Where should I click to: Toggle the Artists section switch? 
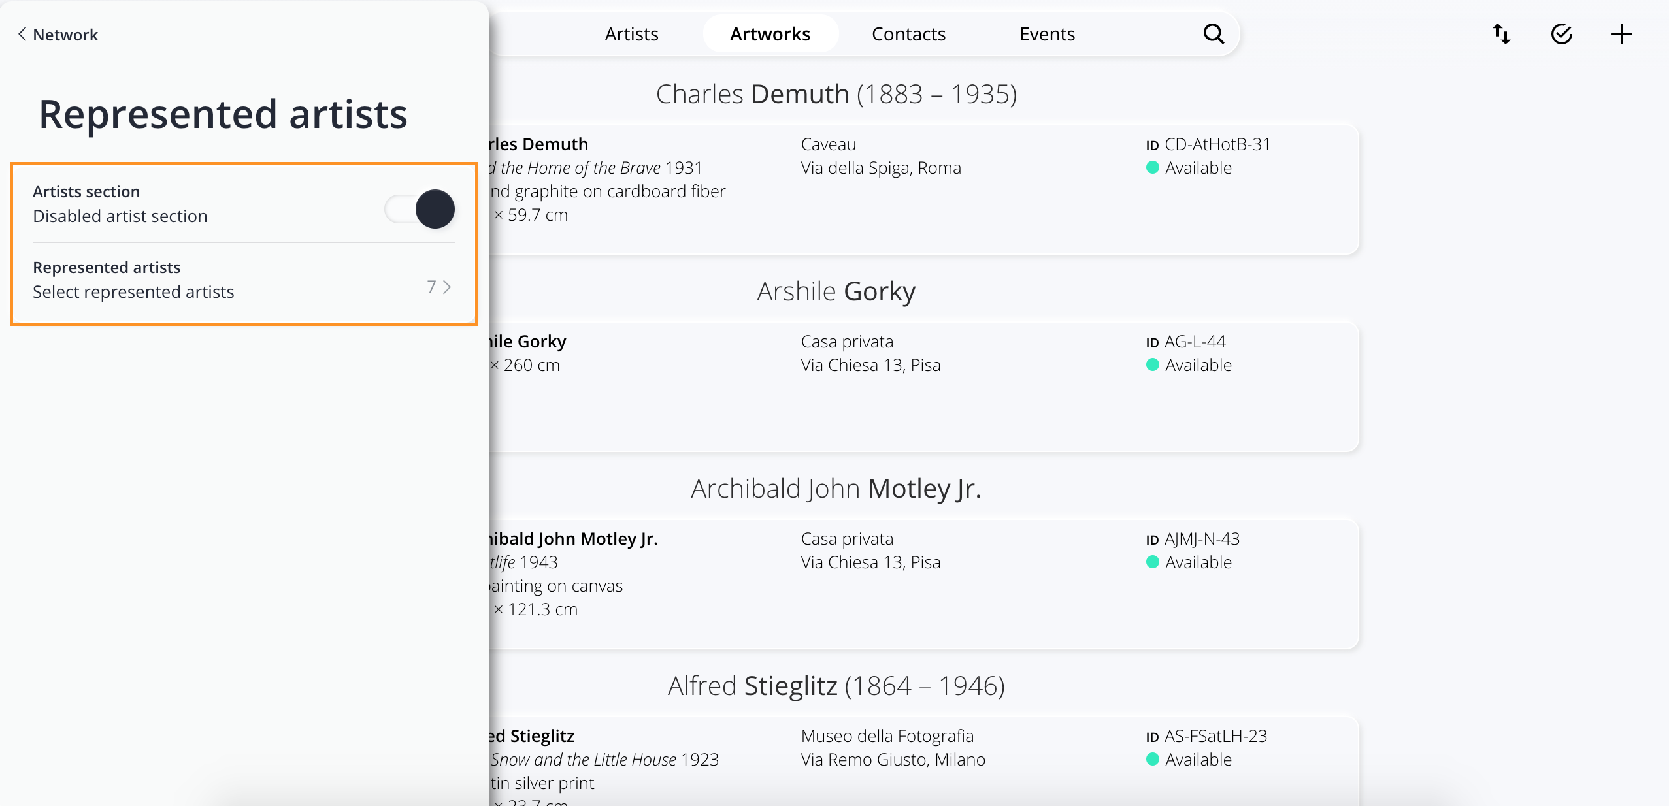(x=420, y=209)
